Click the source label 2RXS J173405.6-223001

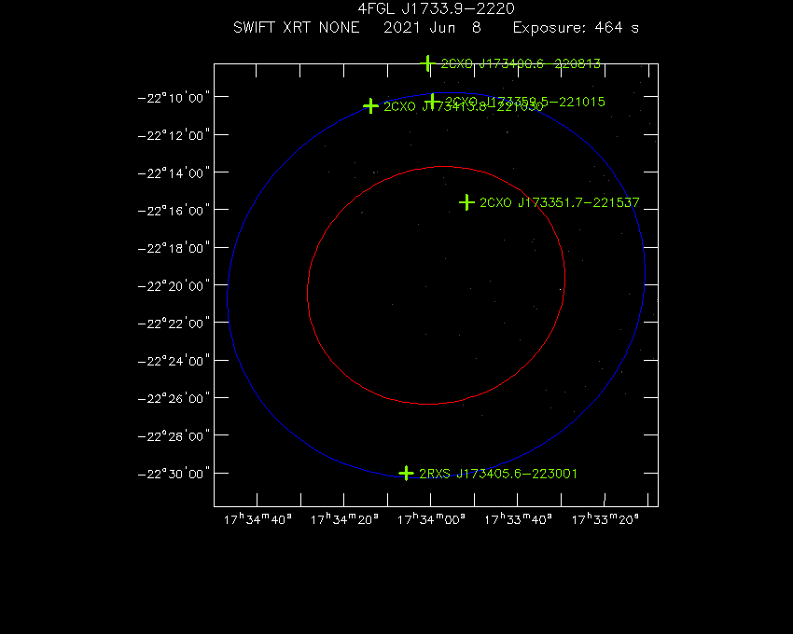pyautogui.click(x=498, y=474)
